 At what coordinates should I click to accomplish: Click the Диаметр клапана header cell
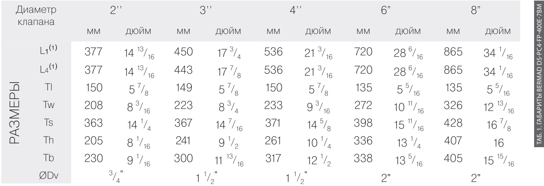pyautogui.click(x=36, y=16)
